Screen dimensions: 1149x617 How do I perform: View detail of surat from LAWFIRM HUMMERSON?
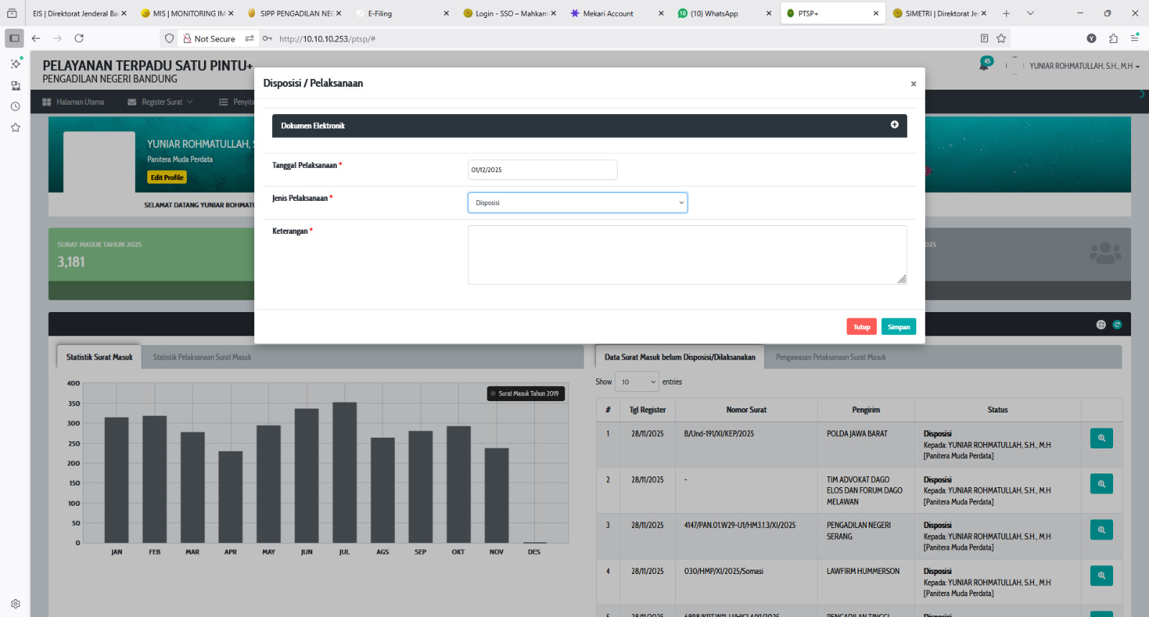pos(1101,576)
